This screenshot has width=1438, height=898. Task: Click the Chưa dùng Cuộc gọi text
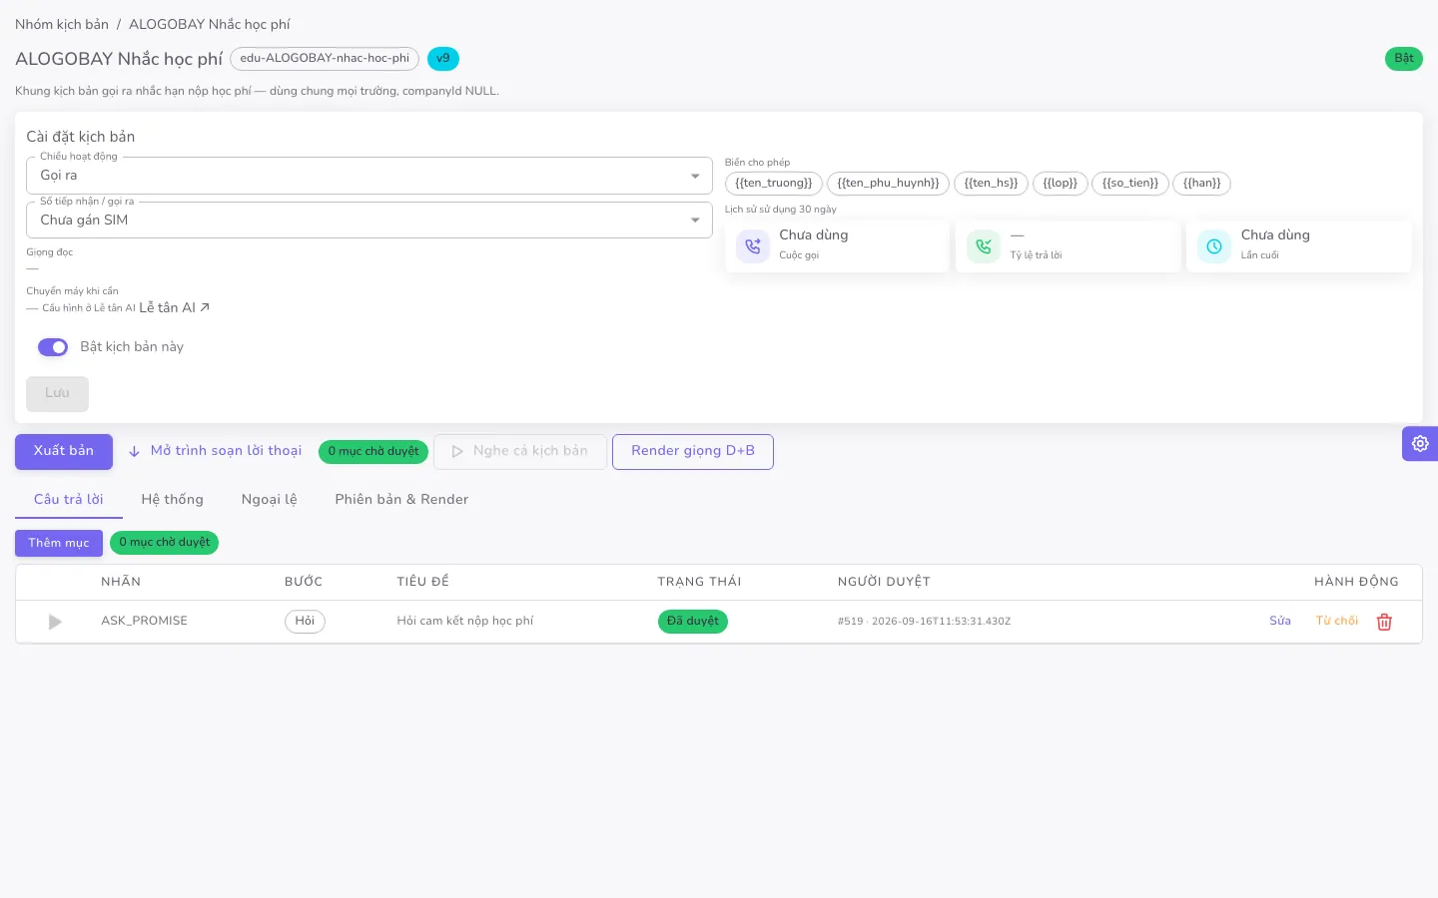coord(814,235)
